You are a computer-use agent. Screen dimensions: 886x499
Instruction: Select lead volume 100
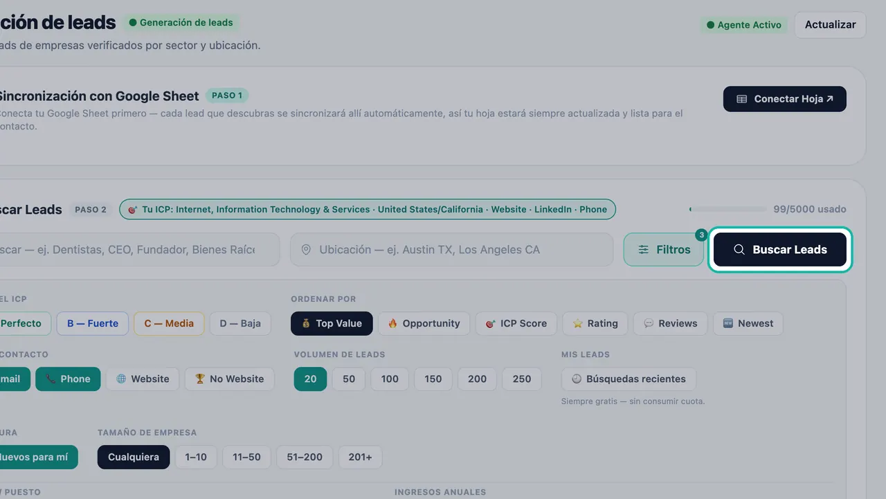390,379
